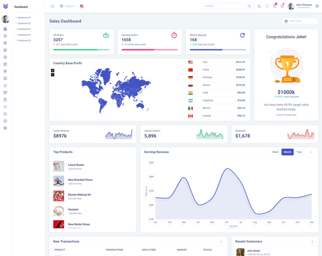Toggle dark mode with the moon icon
The image size is (322, 256).
(x=259, y=6)
